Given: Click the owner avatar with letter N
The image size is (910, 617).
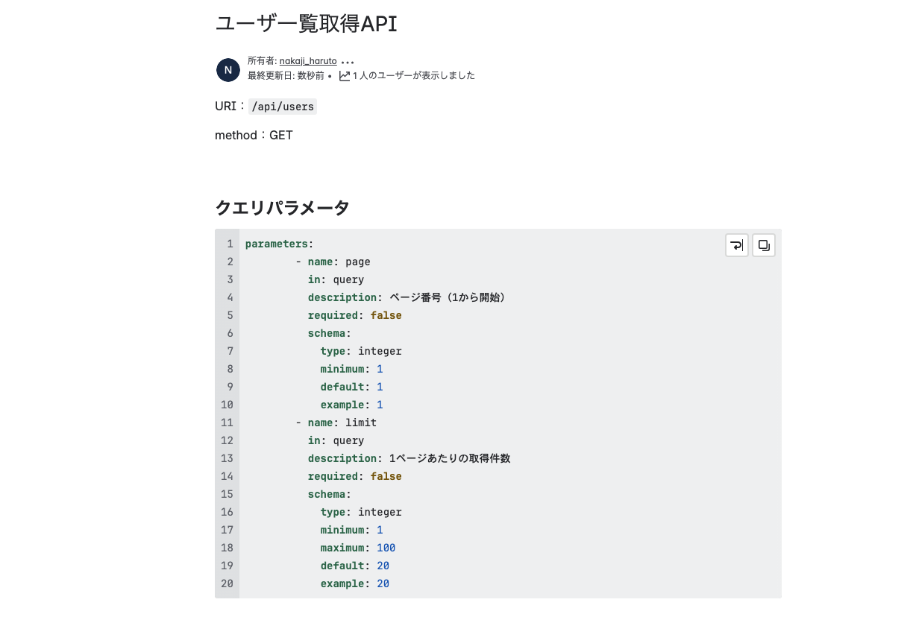Looking at the screenshot, I should point(228,70).
